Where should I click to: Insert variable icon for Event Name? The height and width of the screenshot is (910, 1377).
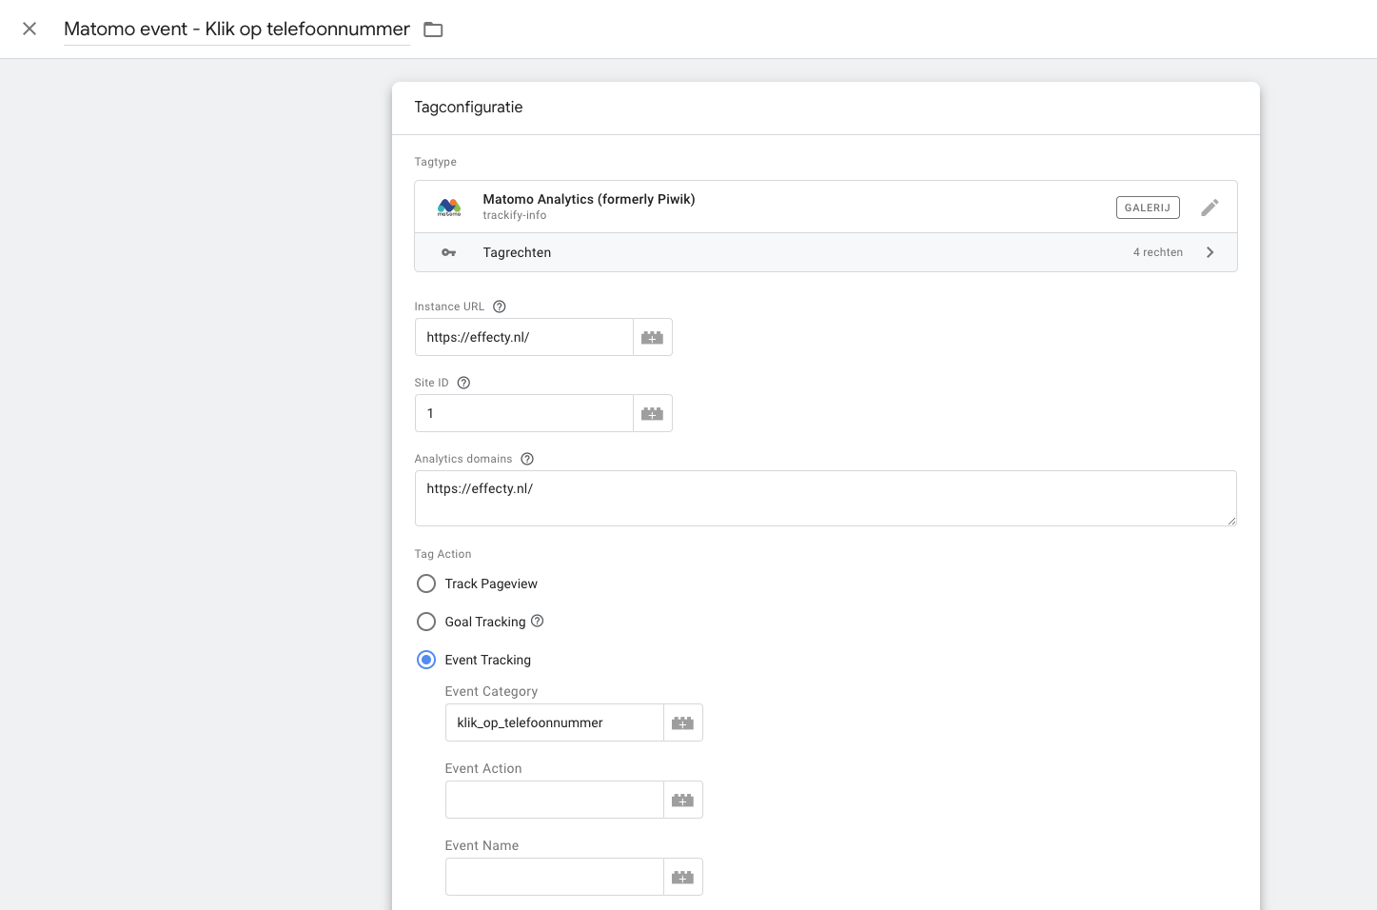[x=683, y=877]
